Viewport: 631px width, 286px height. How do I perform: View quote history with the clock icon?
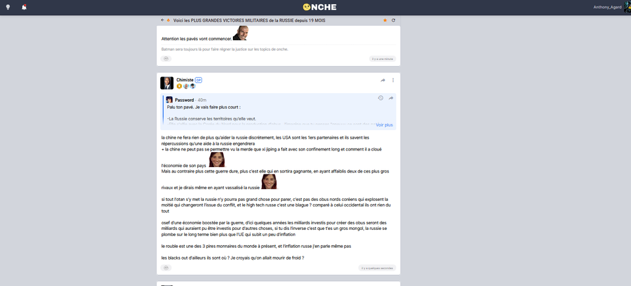[380, 98]
